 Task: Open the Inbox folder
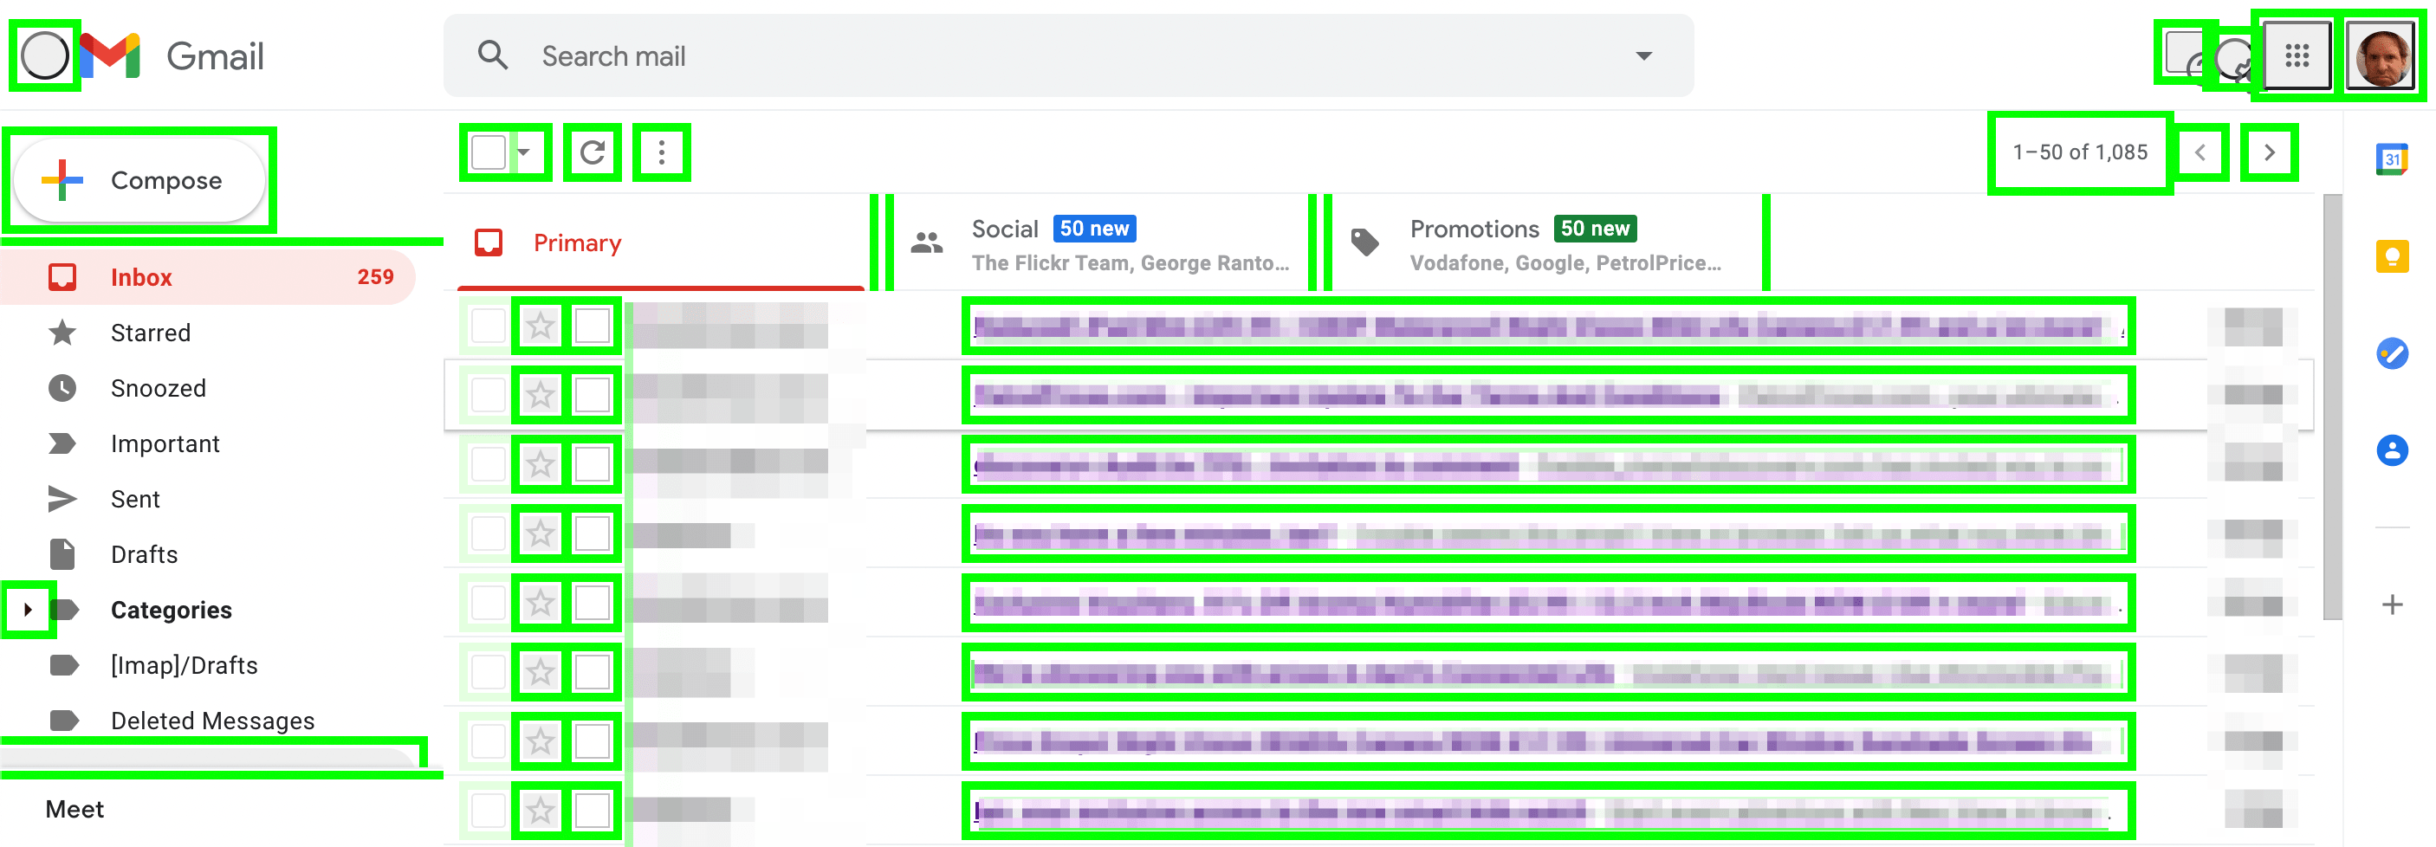click(208, 277)
